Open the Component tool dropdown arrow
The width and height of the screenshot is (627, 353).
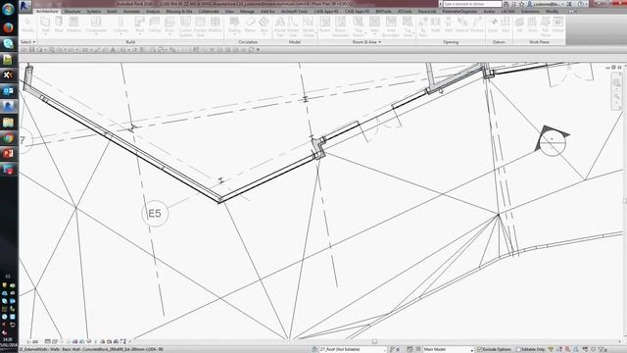(96, 35)
